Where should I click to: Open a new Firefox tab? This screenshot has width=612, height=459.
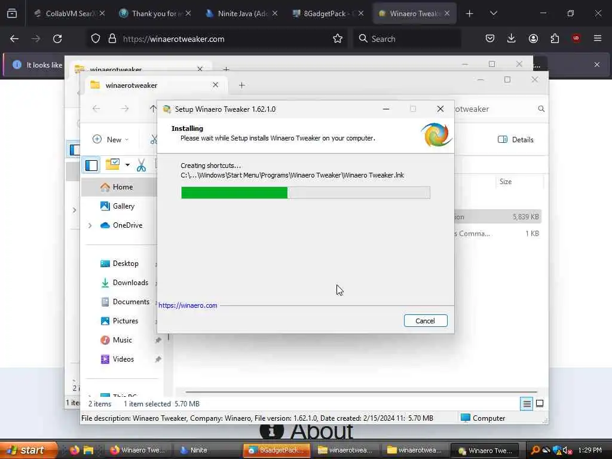(469, 14)
